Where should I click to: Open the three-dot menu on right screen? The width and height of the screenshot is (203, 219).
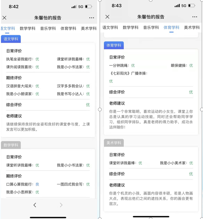click(195, 17)
